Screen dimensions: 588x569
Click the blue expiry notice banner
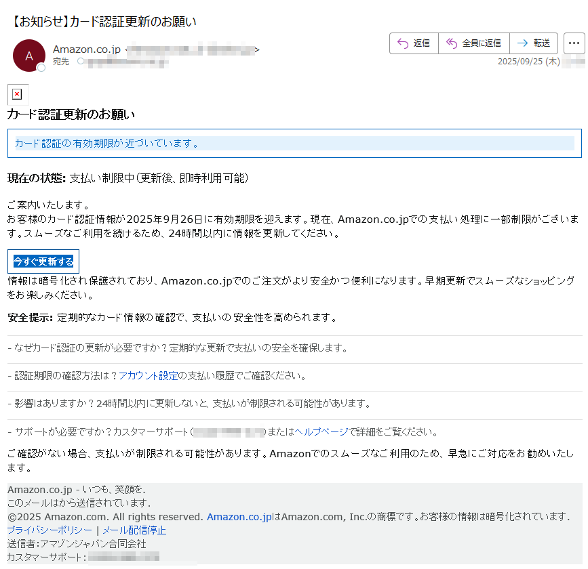[x=294, y=143]
